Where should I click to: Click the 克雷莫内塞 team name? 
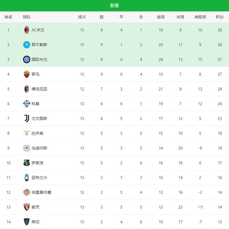41,192
